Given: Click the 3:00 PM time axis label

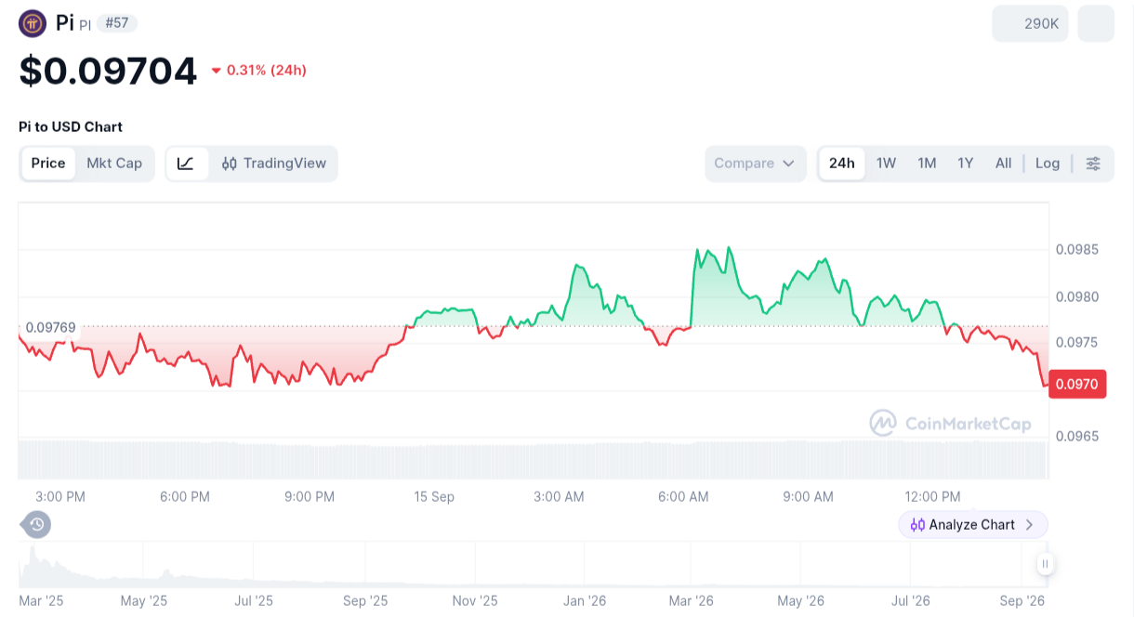Looking at the screenshot, I should click(x=60, y=497).
